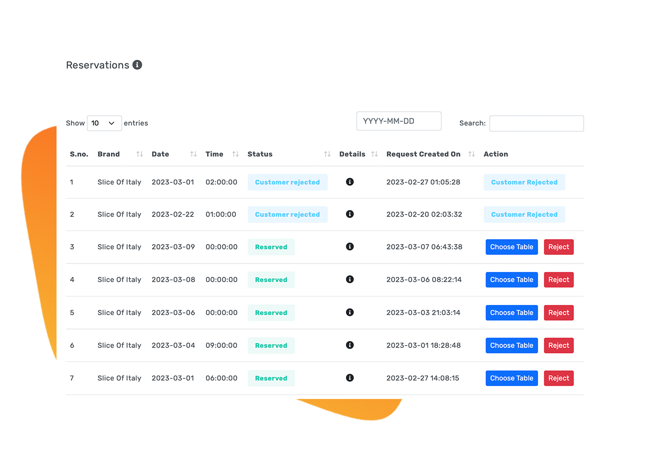Sort by Date column arrows
The width and height of the screenshot is (650, 450).
pyautogui.click(x=193, y=154)
